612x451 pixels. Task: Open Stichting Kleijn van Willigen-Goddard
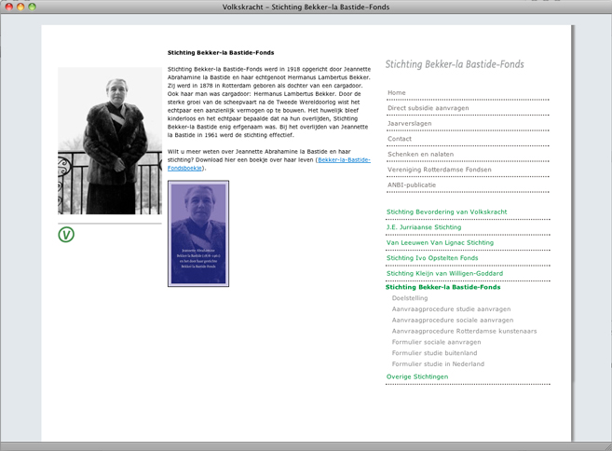tap(444, 273)
